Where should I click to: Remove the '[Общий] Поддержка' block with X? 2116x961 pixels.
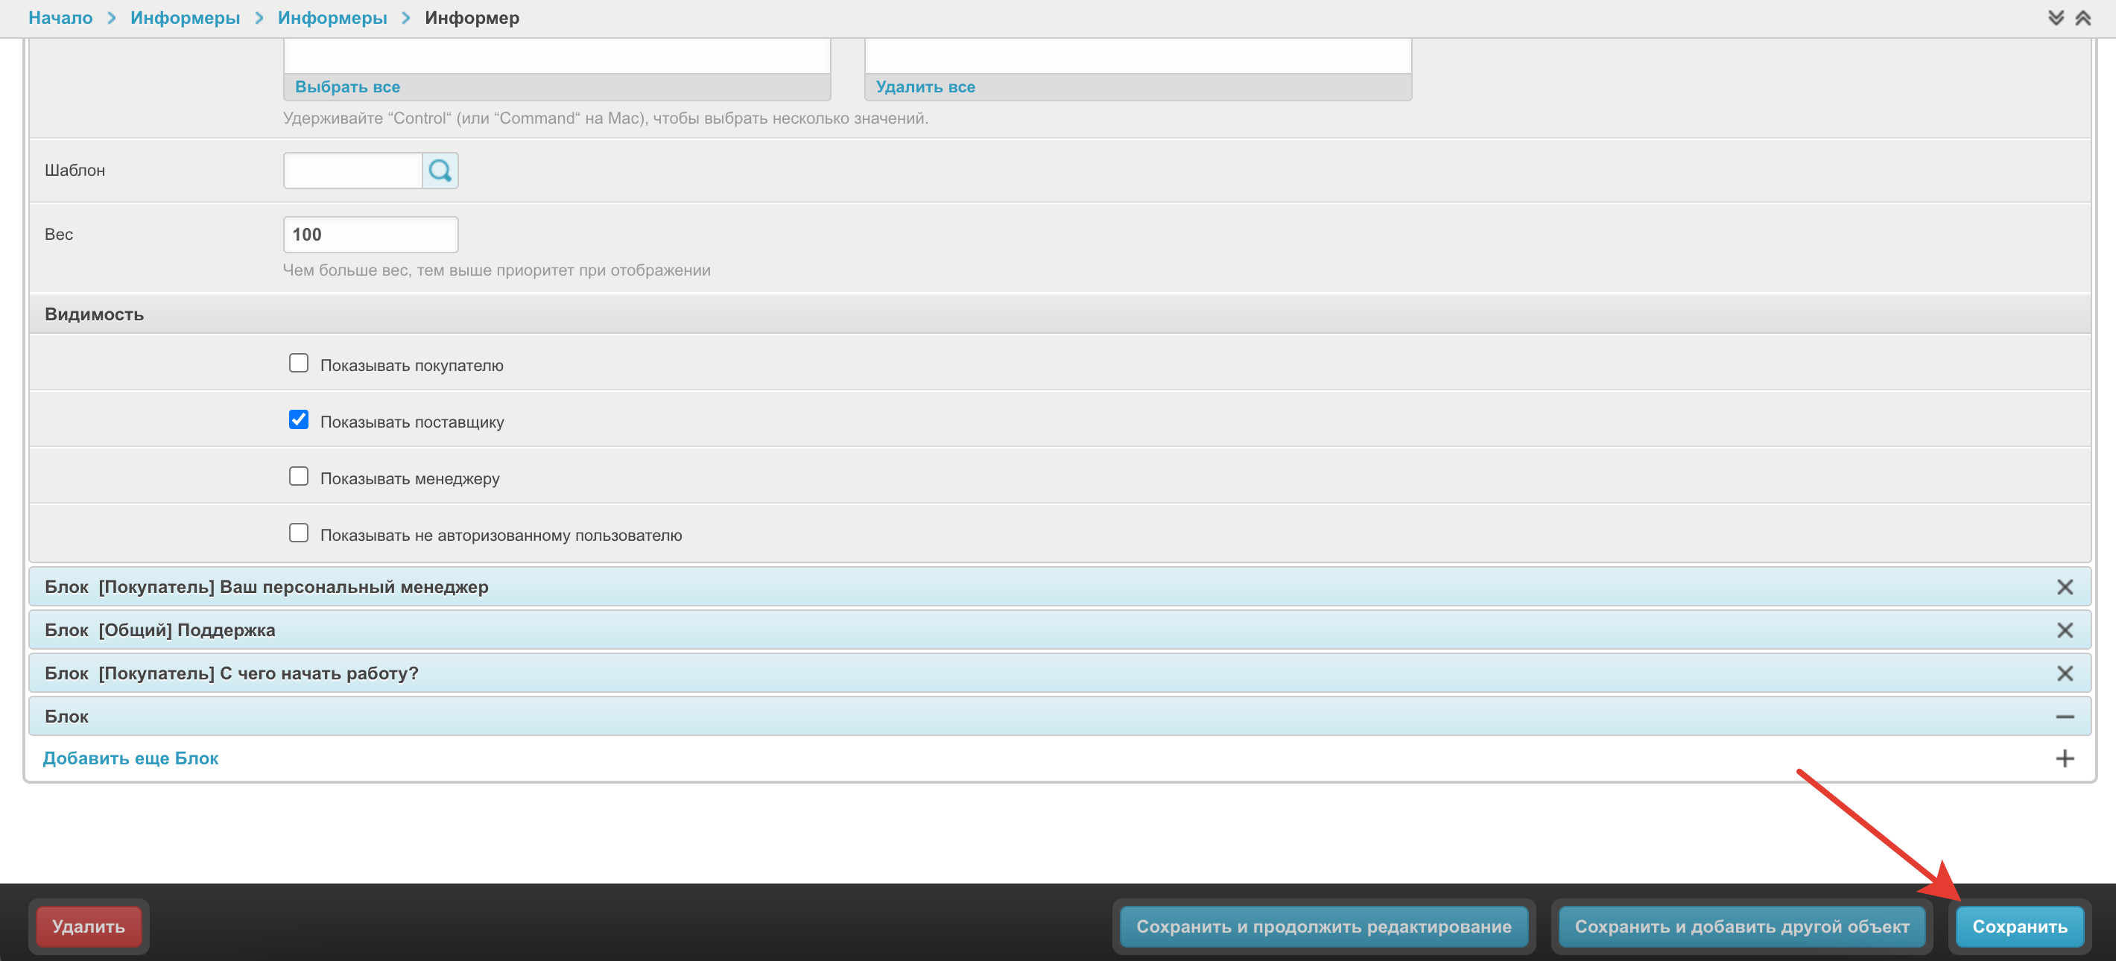[2065, 630]
